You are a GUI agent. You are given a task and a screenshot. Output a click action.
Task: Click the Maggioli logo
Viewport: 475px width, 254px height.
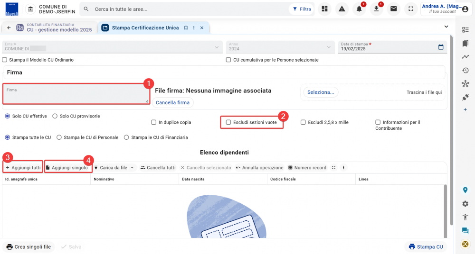click(x=12, y=9)
